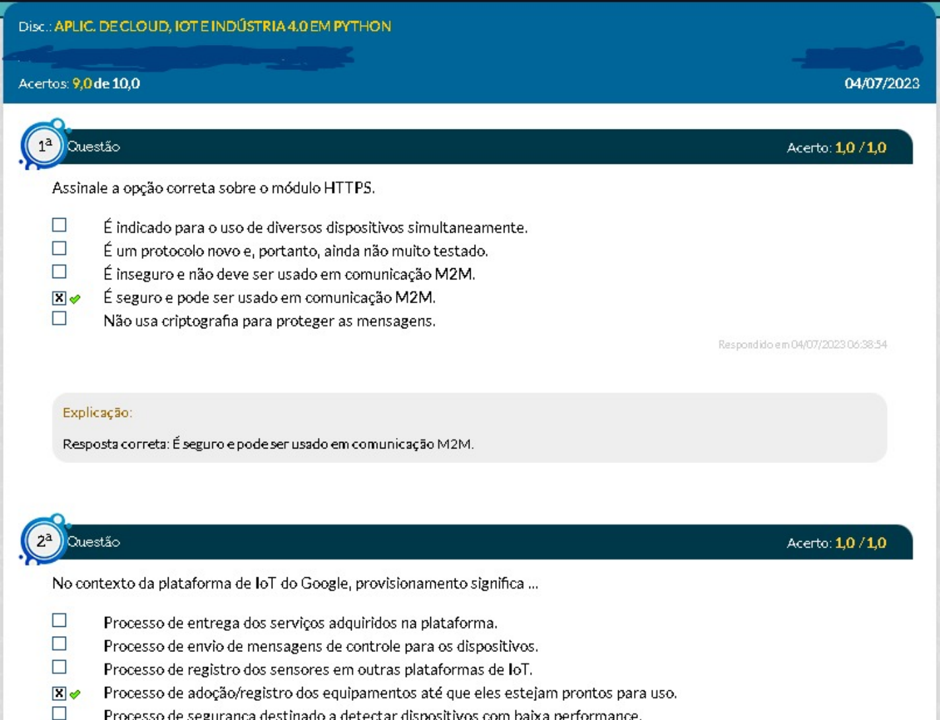Select 'Não usa criptografia' checkbox
The image size is (940, 720).
click(59, 318)
